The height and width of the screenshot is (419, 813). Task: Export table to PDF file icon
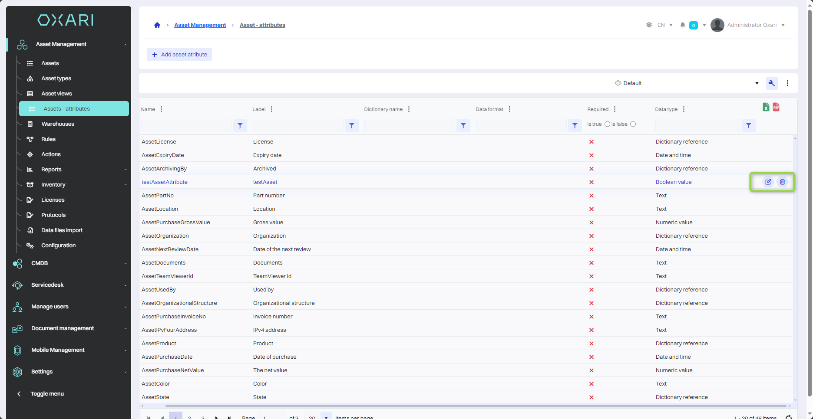click(776, 107)
